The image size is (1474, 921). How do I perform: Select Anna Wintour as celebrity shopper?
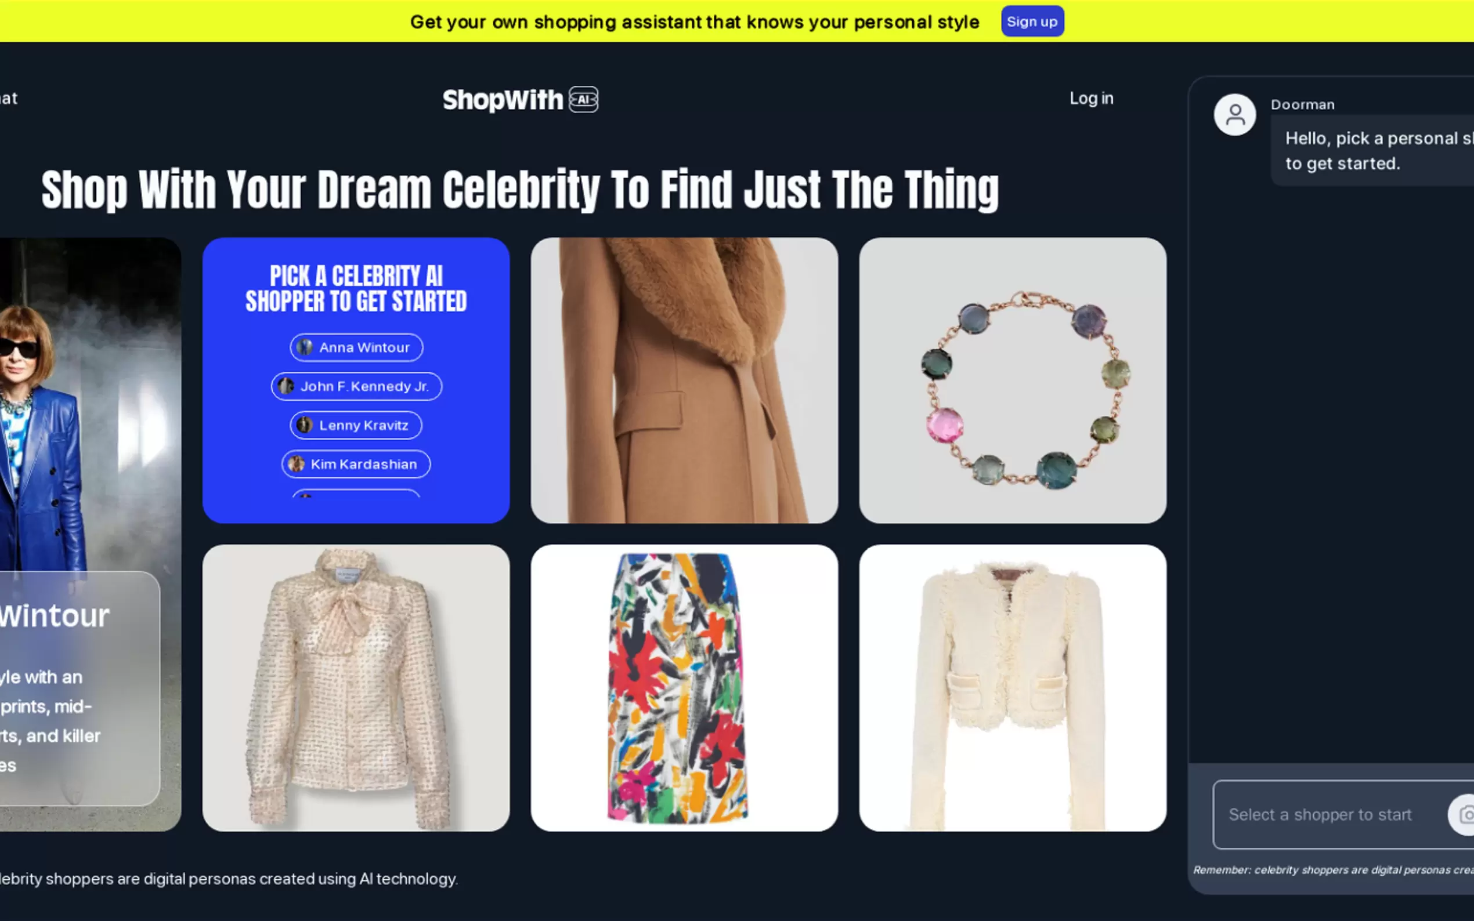point(356,347)
